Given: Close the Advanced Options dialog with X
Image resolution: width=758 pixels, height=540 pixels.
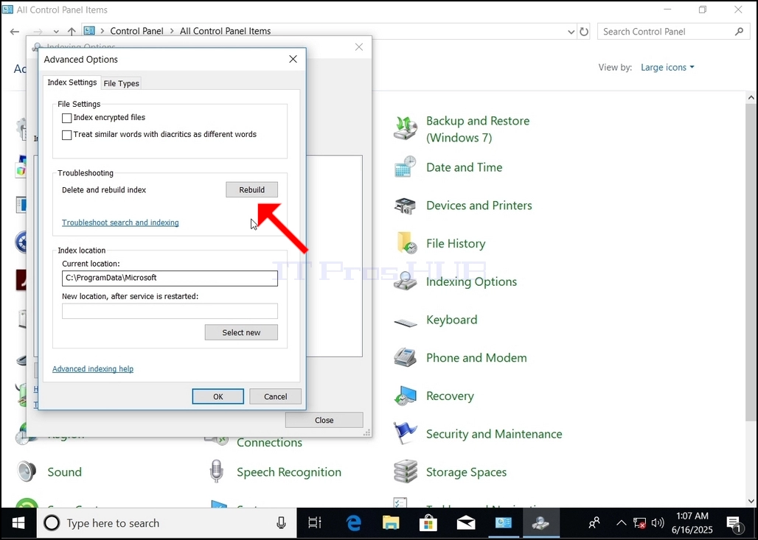Looking at the screenshot, I should tap(293, 59).
